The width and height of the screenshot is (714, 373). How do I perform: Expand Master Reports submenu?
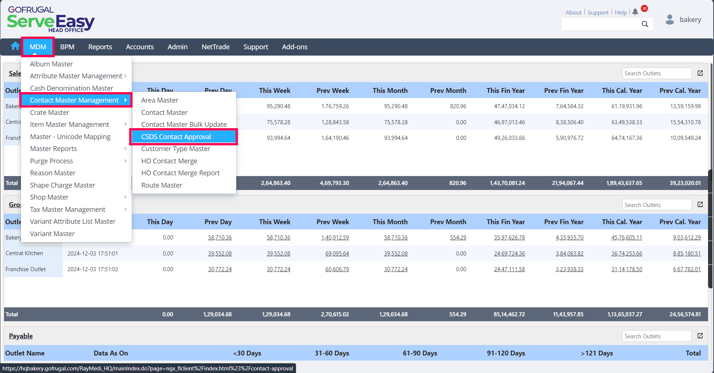(125, 148)
